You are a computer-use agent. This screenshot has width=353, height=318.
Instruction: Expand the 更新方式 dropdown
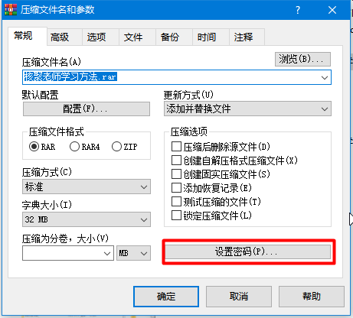coord(247,109)
